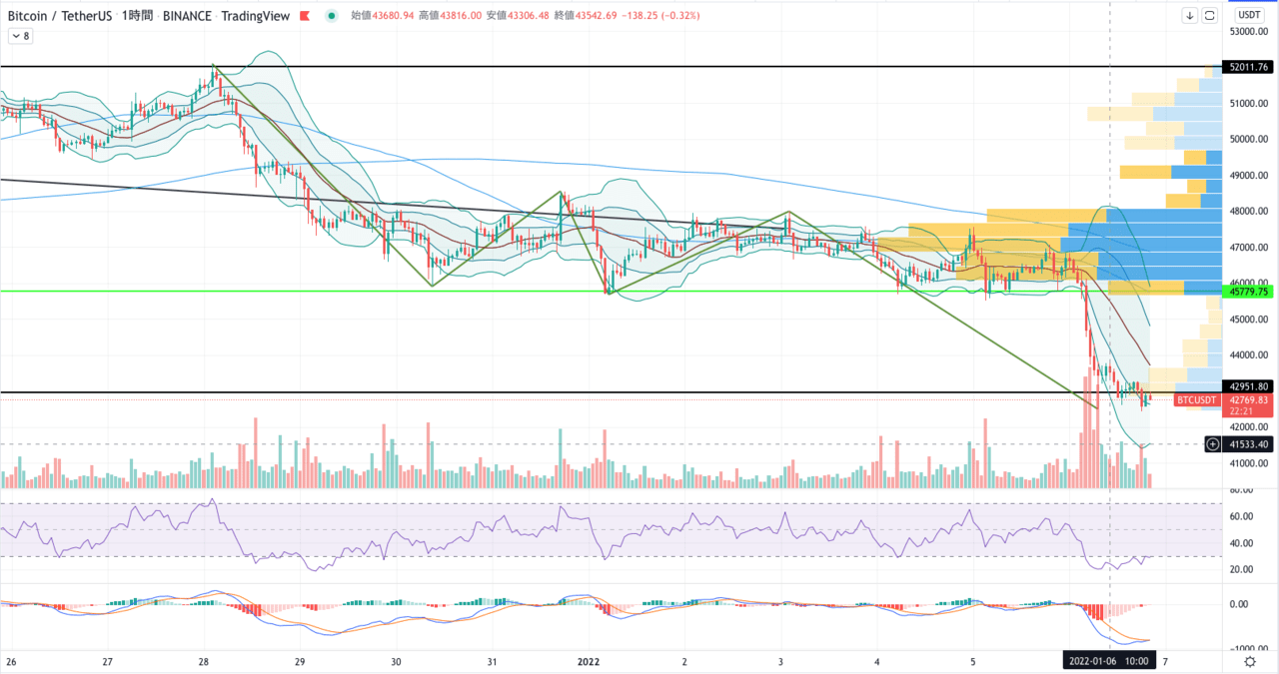Viewport: 1279px width, 674px height.
Task: Open chart settings gear at bottom right
Action: 1250,661
